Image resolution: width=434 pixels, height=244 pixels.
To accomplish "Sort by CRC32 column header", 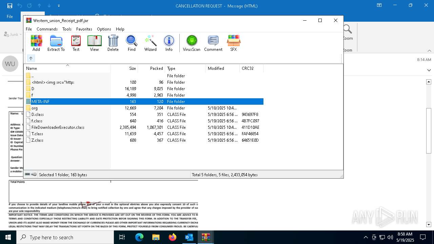I will click(x=252, y=68).
